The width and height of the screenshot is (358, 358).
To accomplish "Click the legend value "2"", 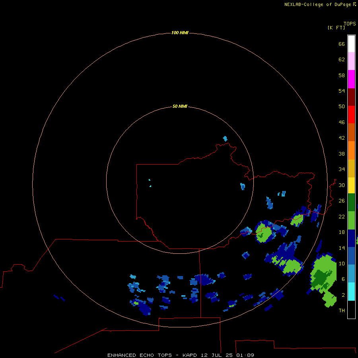I will coord(343,295).
